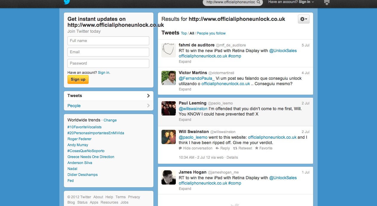Screen dimensions: 377x206
Task: Click Hide conversation speech bubble
Action: (x=180, y=148)
